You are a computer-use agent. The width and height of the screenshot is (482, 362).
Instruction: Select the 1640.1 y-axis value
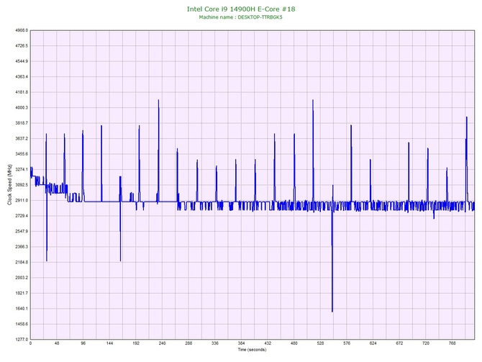click(22, 309)
